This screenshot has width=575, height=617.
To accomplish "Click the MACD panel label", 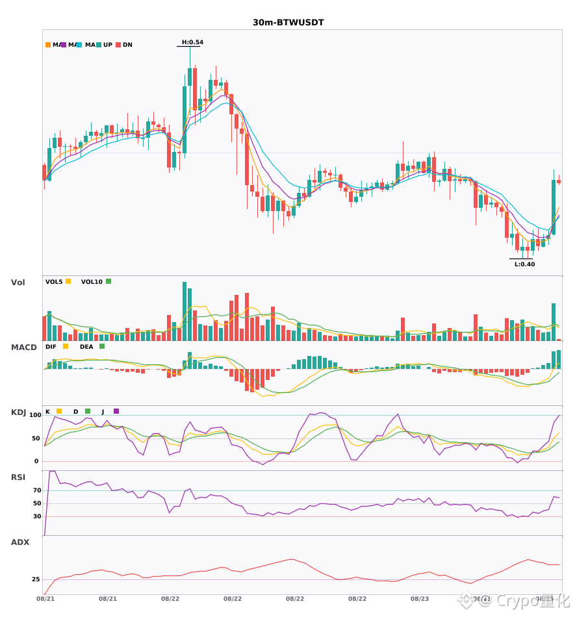I will [23, 347].
